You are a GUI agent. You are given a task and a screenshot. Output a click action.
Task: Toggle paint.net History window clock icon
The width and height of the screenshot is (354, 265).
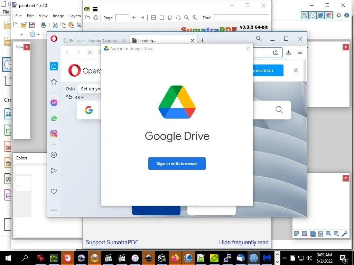click(313, 15)
